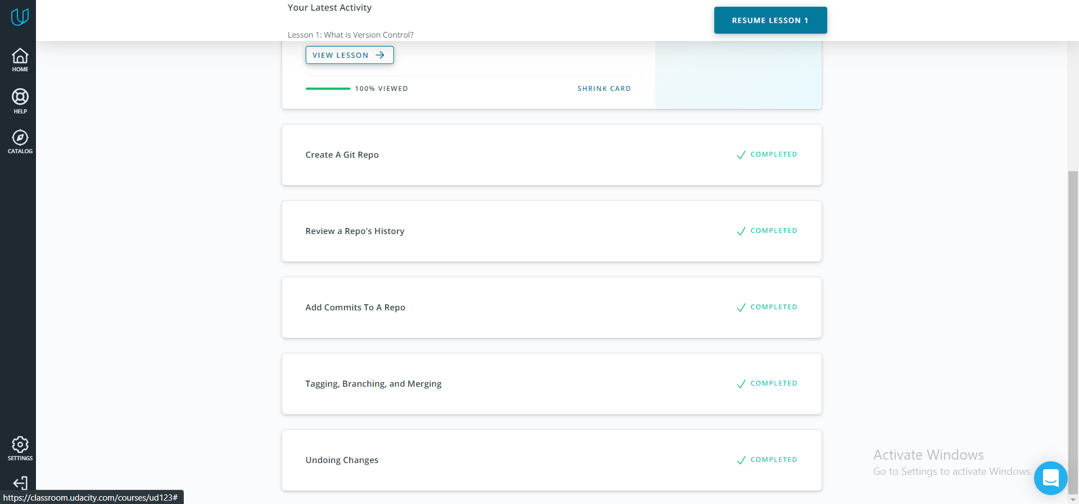Click Completed status on Tagging, Branching, and Merging
The image size is (1079, 504).
(767, 383)
